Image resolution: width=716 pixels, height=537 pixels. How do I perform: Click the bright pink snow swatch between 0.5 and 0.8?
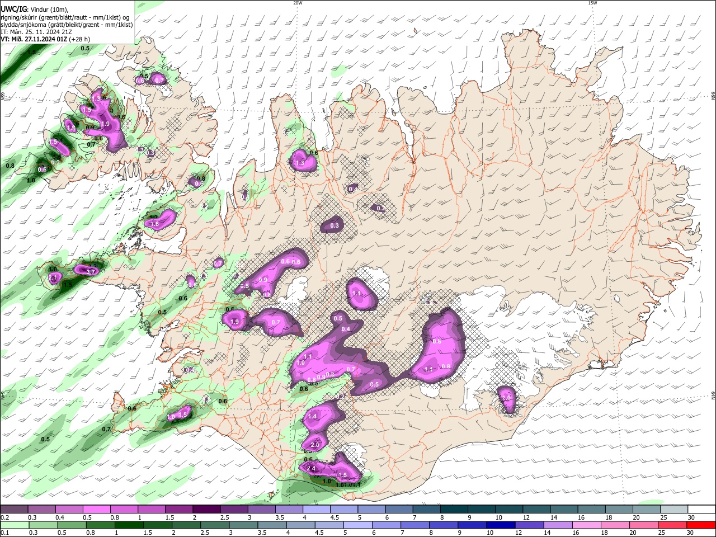pos(96,510)
